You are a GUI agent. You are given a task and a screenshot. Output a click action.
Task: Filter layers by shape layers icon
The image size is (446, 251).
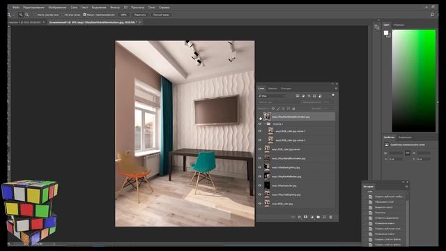[314, 96]
